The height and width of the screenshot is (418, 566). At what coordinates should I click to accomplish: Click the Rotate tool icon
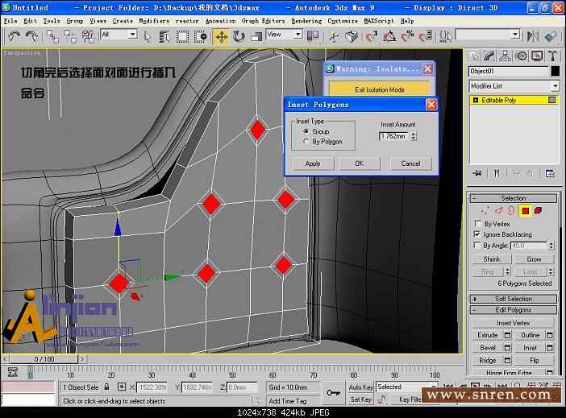[x=239, y=36]
